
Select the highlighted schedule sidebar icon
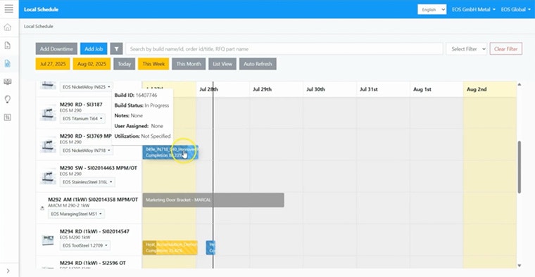(x=8, y=63)
